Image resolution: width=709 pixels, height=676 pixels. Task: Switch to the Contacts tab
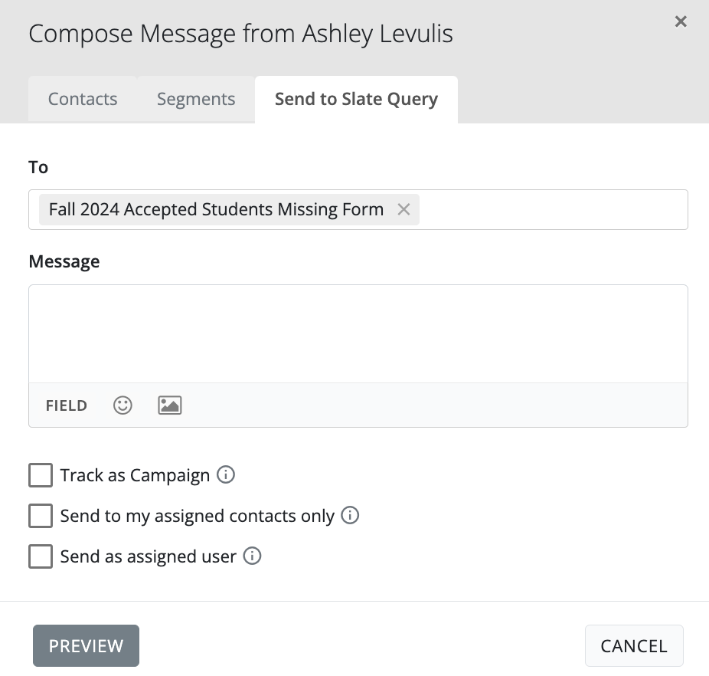tap(83, 100)
